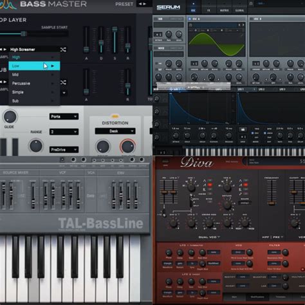Image resolution: width=305 pixels, height=305 pixels.
Task: Go to previous Bass Master preset
Action: pyautogui.click(x=140, y=4)
